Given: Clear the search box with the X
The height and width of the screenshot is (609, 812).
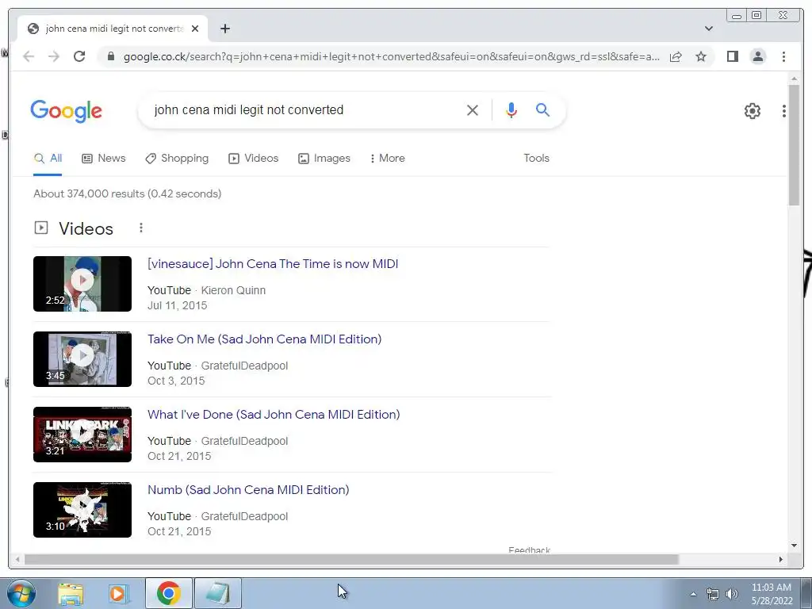Looking at the screenshot, I should 473,109.
